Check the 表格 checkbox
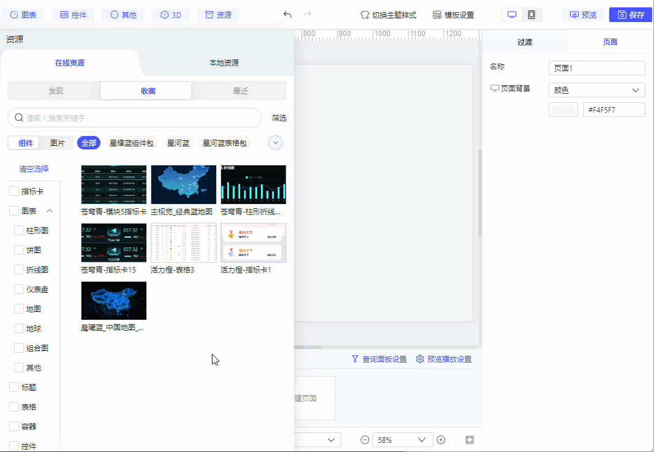This screenshot has height=452, width=654. (13, 407)
